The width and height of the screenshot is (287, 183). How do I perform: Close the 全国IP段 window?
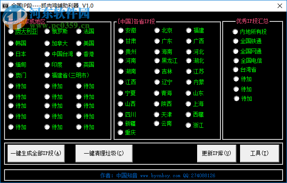coord(280,6)
